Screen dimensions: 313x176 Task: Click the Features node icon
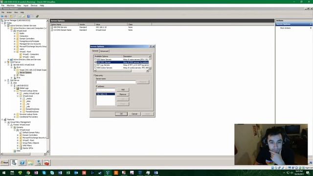5,119
